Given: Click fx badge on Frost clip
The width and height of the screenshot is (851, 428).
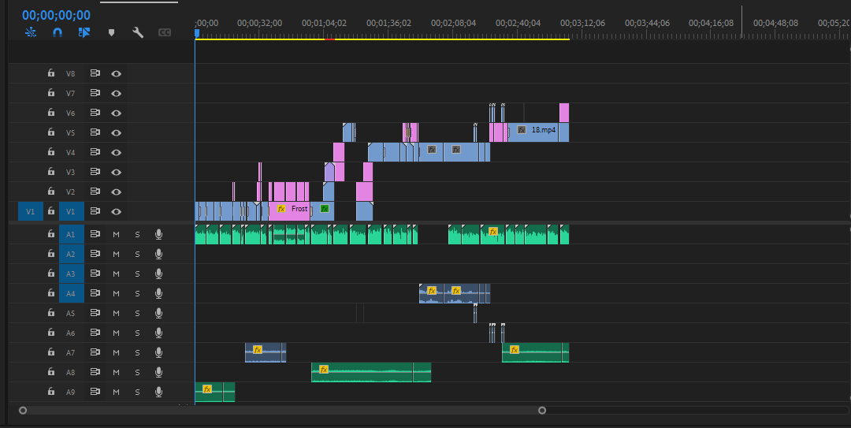Looking at the screenshot, I should pos(281,209).
